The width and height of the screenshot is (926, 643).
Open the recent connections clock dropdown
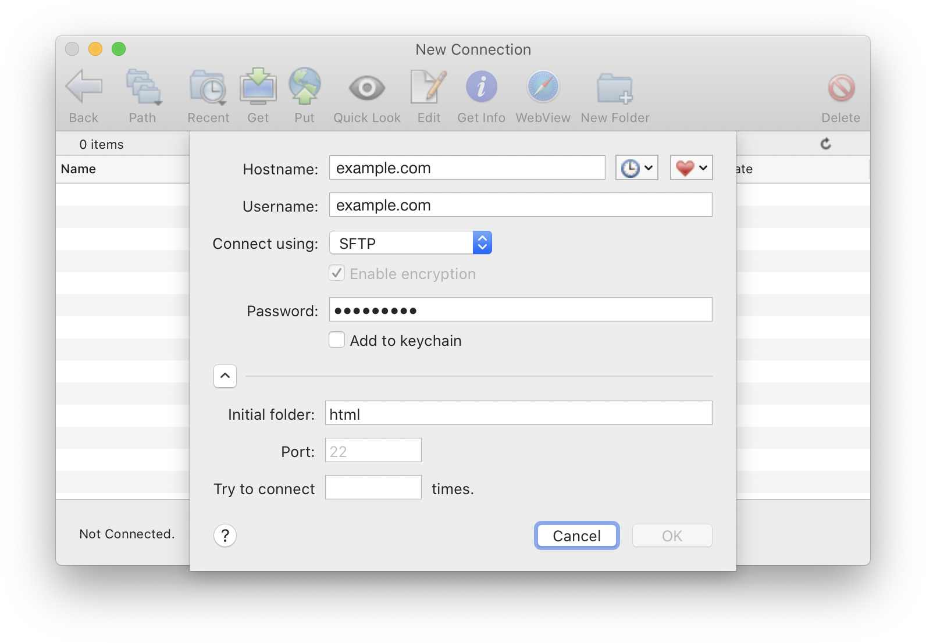(x=636, y=168)
